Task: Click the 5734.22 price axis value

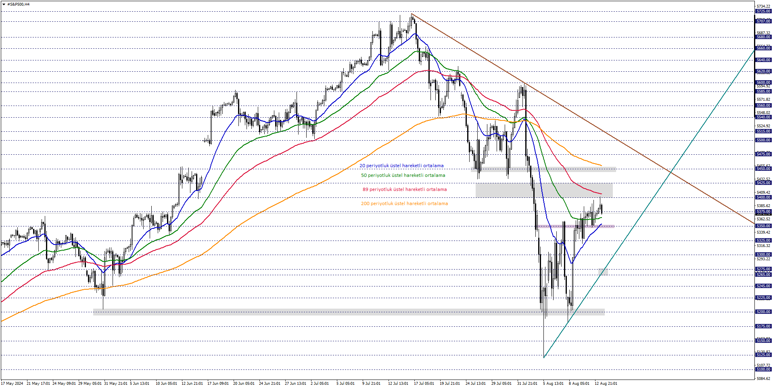Action: [x=763, y=6]
